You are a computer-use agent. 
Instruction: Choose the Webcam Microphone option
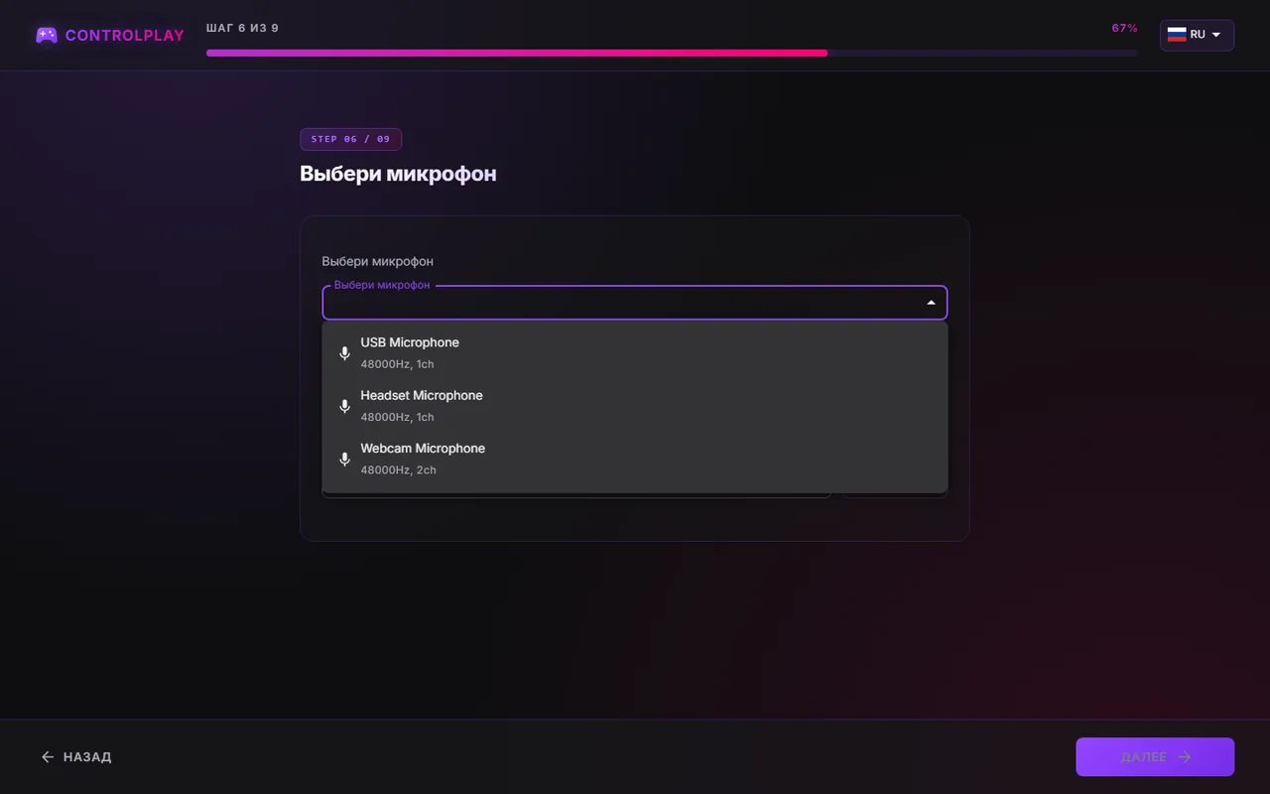coord(635,459)
